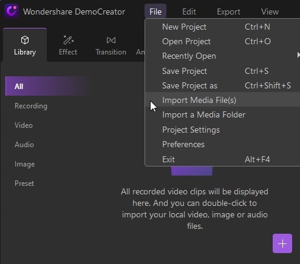300x264 pixels.
Task: Choose New Project from File menu
Action: (x=222, y=27)
